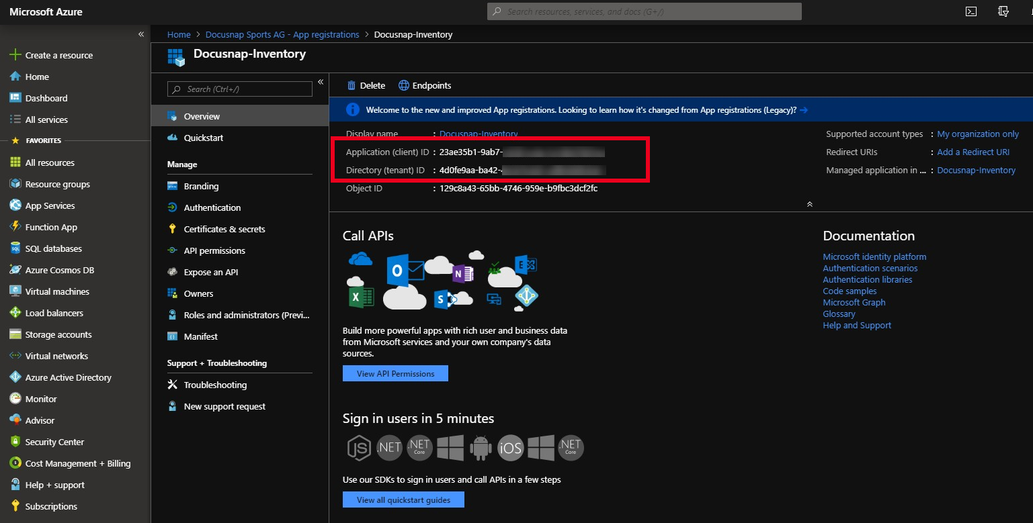This screenshot has height=523, width=1033.
Task: Open Help + support person icon
Action: click(x=15, y=485)
